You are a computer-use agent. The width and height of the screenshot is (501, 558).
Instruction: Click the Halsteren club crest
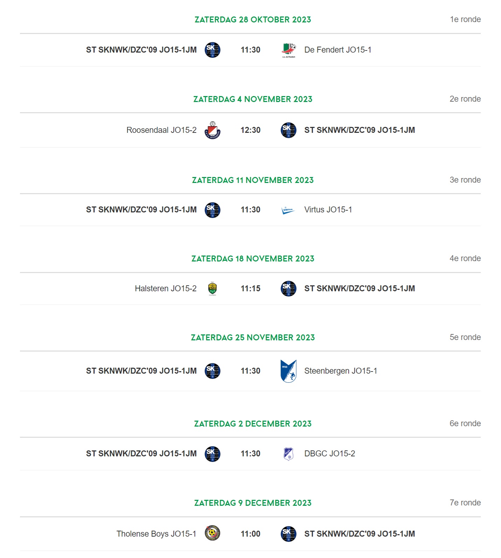[212, 289]
